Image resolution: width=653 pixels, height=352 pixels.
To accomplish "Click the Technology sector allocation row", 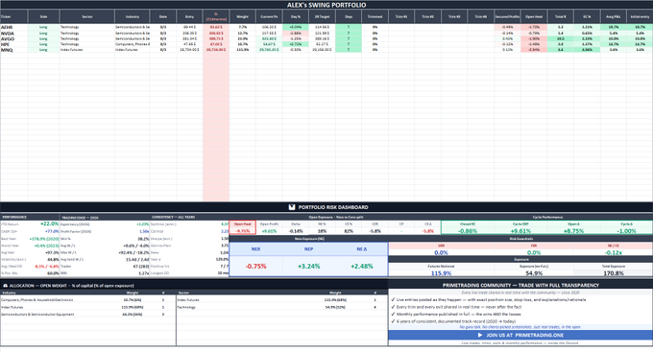I will point(282,307).
